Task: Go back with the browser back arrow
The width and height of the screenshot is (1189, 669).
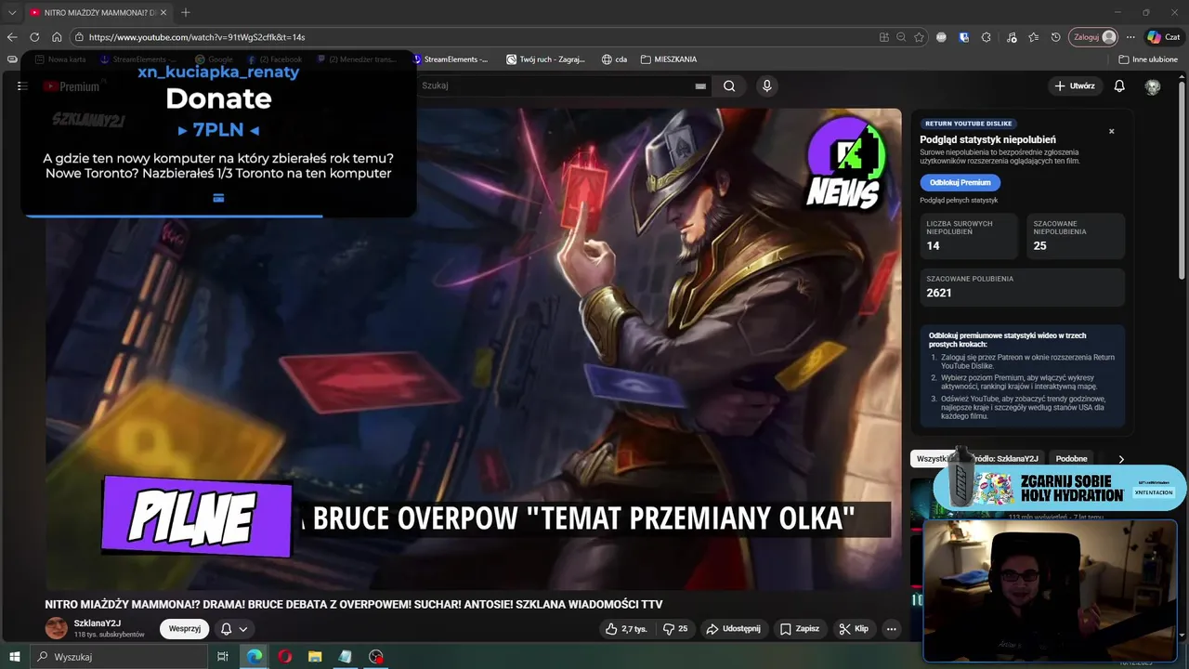Action: tap(12, 37)
